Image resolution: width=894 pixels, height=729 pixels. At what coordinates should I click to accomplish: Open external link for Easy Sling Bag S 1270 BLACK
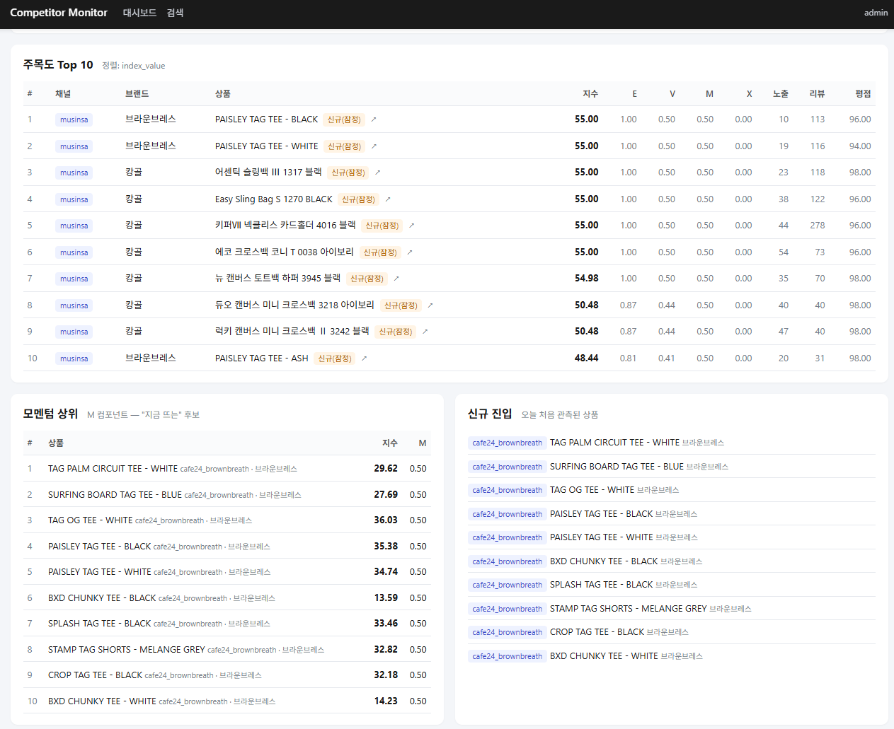click(388, 199)
